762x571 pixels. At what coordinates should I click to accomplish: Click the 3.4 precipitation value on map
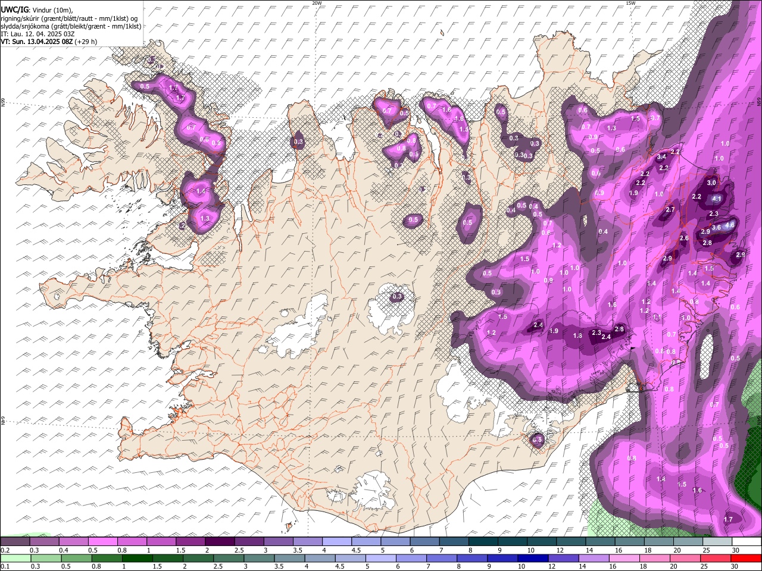(x=661, y=157)
